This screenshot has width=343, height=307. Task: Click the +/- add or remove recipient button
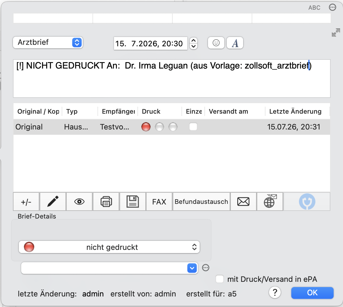click(26, 202)
